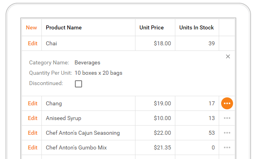The width and height of the screenshot is (255, 159).
Task: Edit the Aniseed Syrup row
Action: (x=33, y=118)
